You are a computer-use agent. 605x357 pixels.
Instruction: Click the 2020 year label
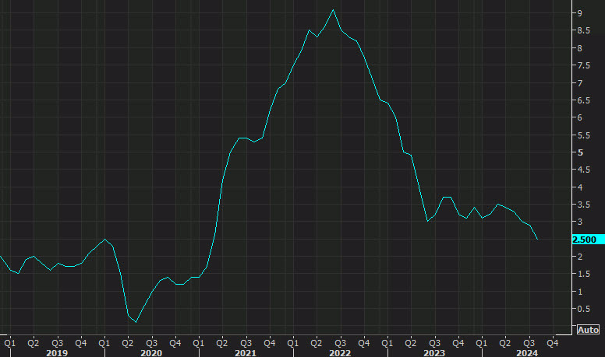point(151,353)
